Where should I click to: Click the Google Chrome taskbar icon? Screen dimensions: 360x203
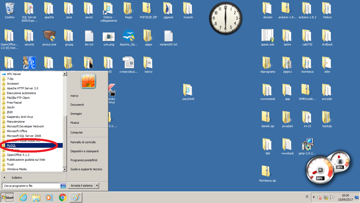point(62,197)
